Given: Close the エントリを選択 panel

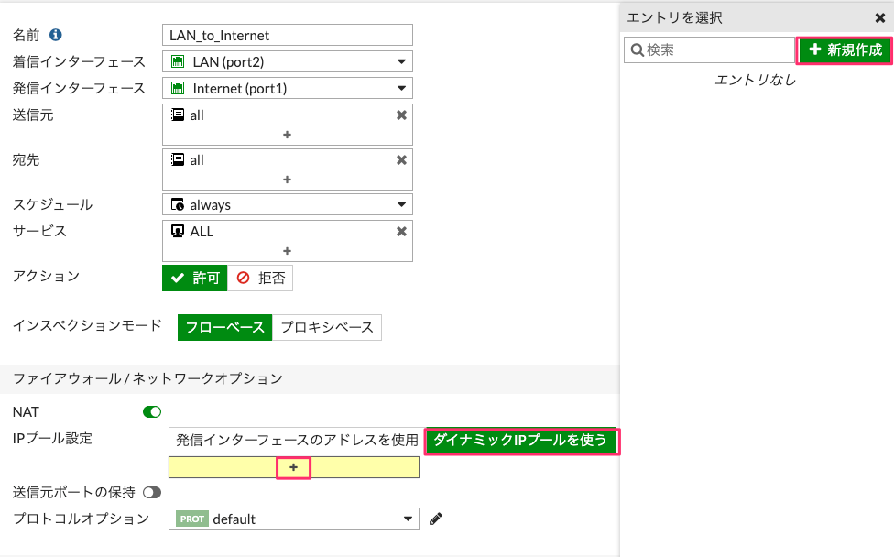Looking at the screenshot, I should click(x=879, y=18).
